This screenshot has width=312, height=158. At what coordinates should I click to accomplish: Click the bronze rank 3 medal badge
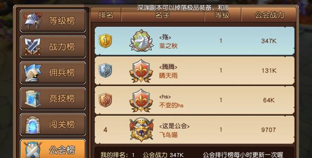point(105,100)
